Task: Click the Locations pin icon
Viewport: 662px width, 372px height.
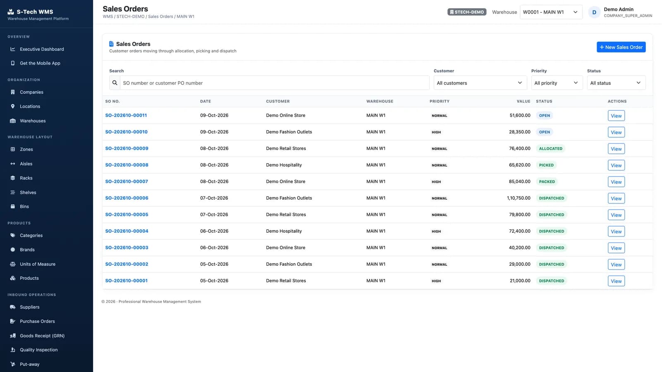Action: coord(13,106)
